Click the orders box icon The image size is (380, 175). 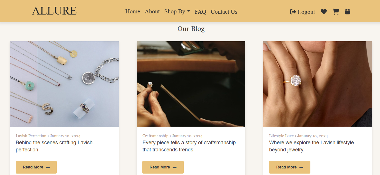point(347,12)
